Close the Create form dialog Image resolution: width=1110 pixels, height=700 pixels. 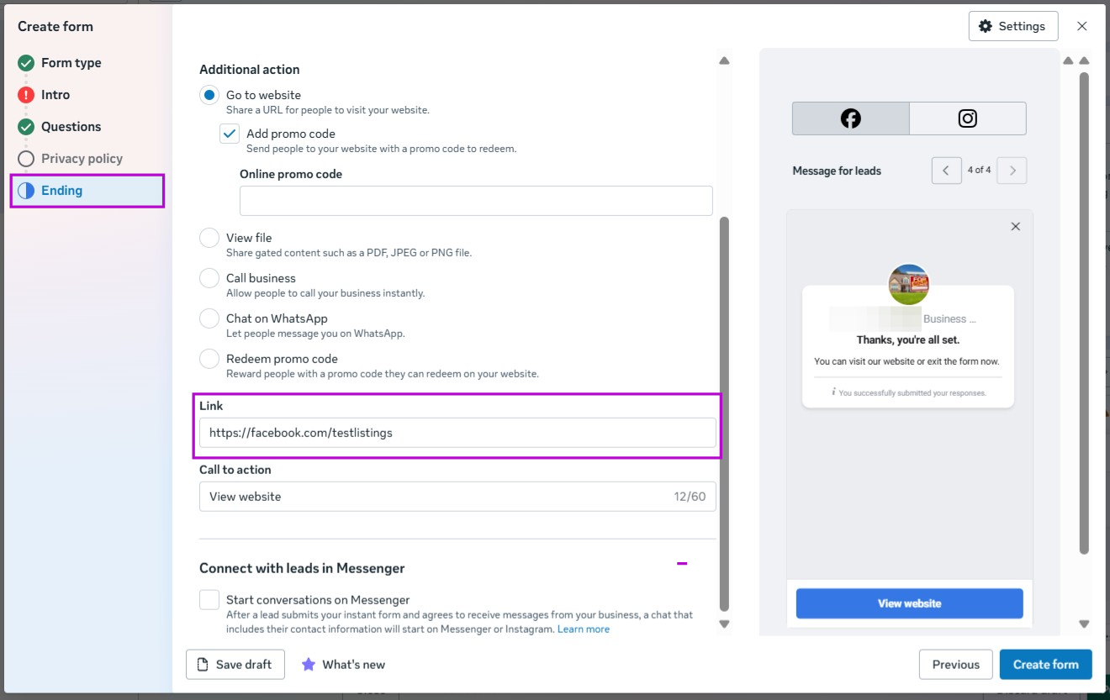(x=1082, y=26)
